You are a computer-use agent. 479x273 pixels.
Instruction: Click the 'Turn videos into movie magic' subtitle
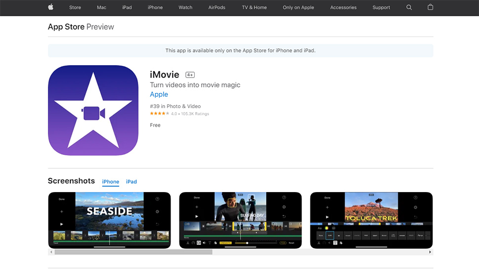(195, 85)
